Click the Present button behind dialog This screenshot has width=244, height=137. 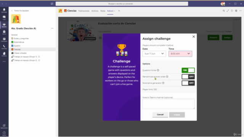click(x=213, y=37)
